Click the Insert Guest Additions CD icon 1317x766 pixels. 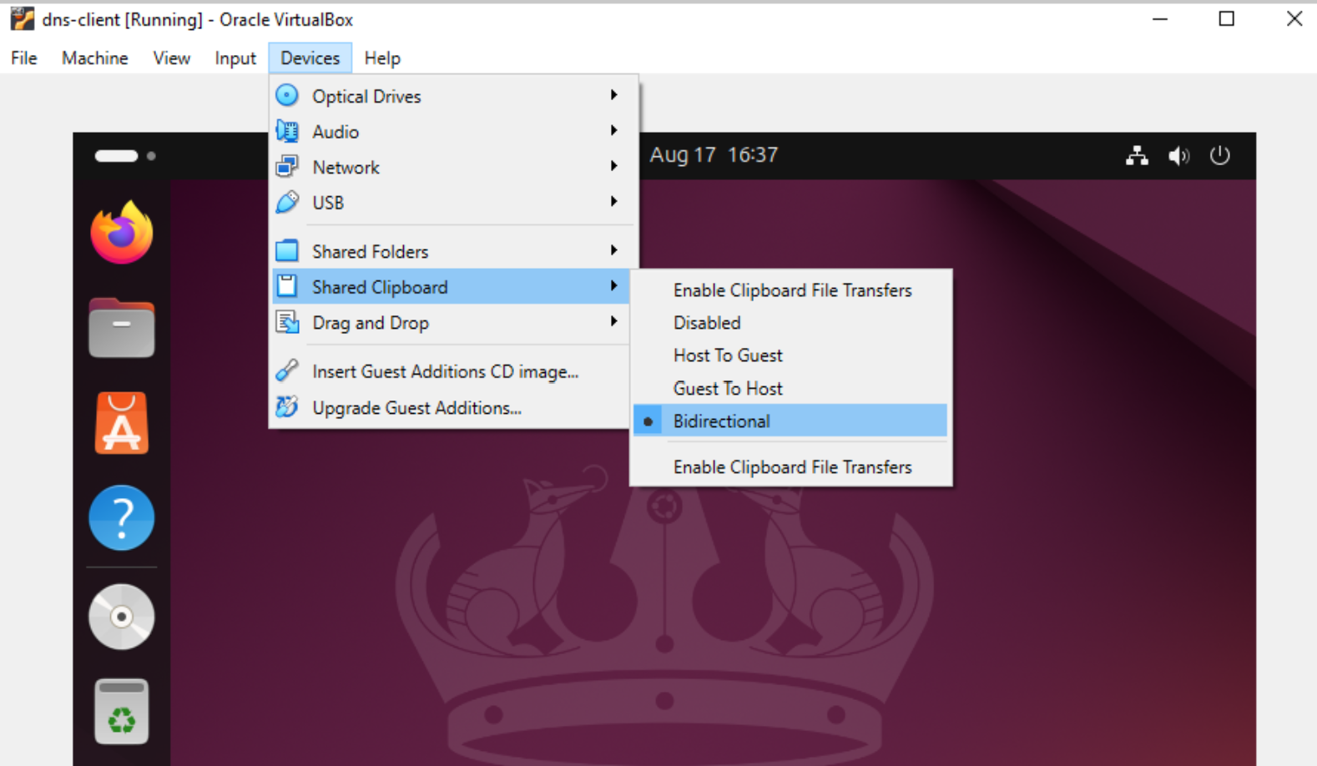click(287, 370)
